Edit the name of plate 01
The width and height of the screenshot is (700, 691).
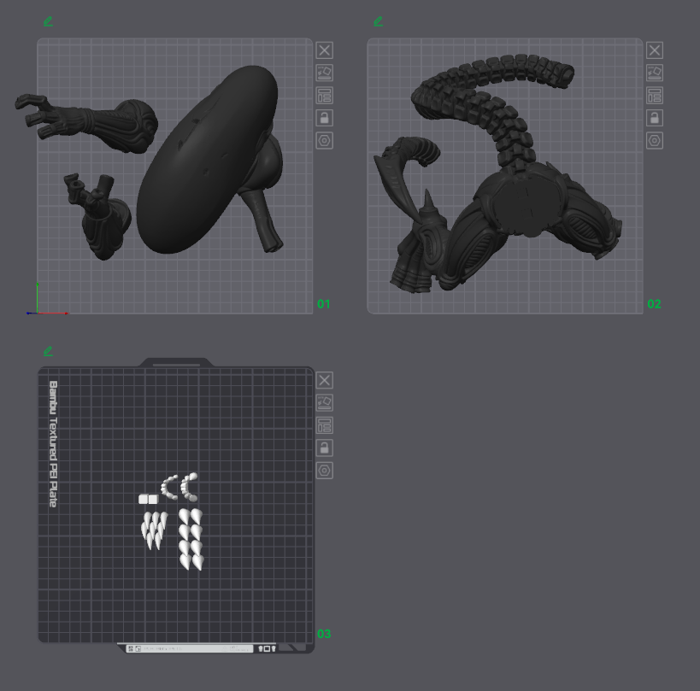(x=48, y=21)
